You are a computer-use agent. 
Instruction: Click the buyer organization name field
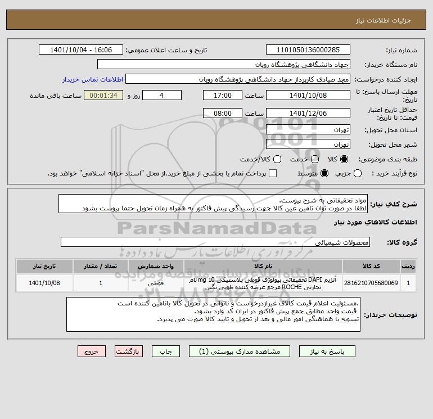point(224,64)
